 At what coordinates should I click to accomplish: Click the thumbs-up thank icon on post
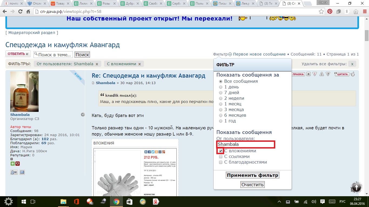pyautogui.click(x=353, y=74)
